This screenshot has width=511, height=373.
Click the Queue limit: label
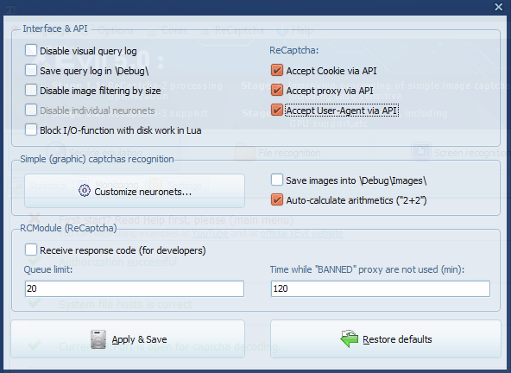[48, 269]
